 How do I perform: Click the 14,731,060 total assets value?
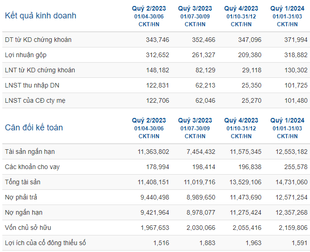[292, 182]
